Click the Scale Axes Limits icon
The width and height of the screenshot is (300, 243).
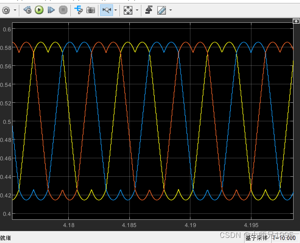point(128,10)
